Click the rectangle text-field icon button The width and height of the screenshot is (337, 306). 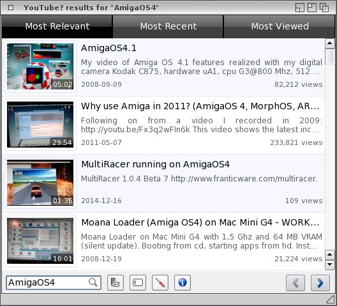138,282
